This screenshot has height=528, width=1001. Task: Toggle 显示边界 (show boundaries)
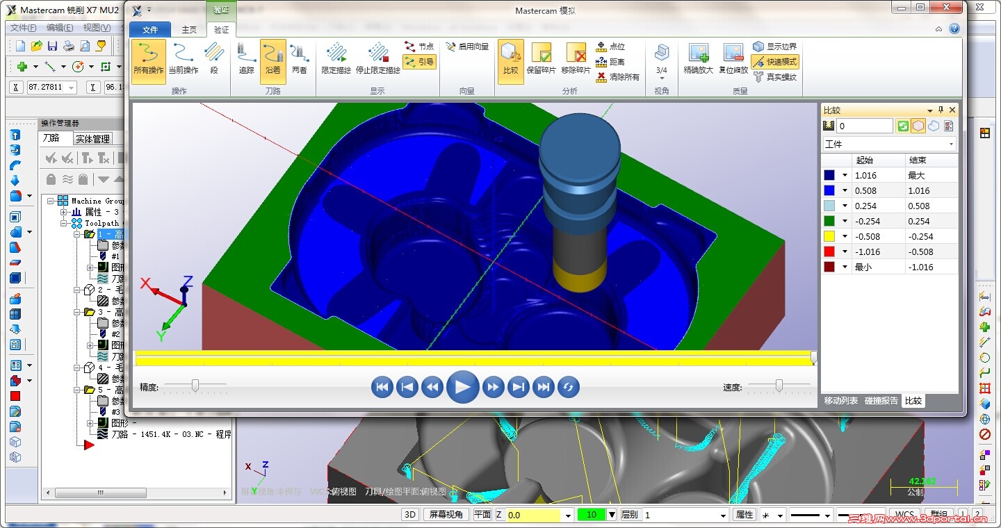(x=774, y=47)
